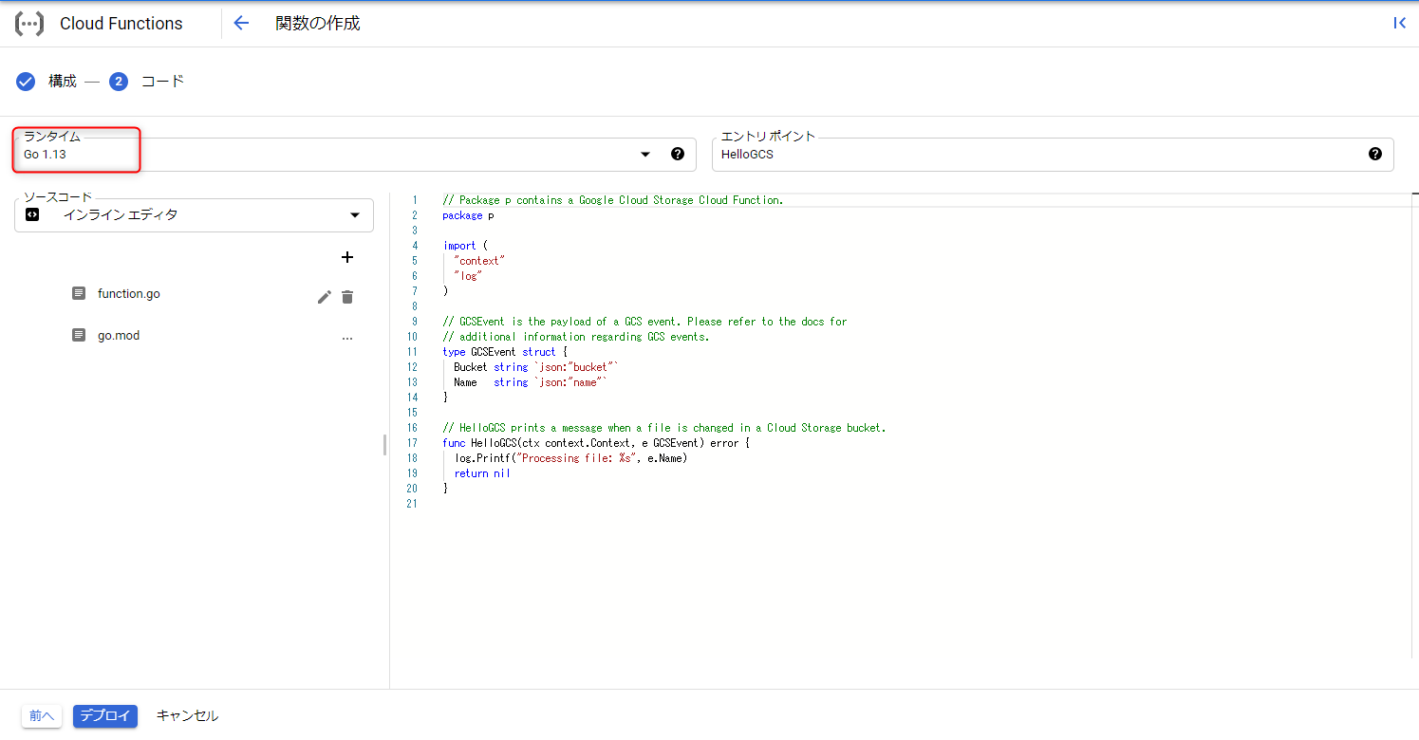Click the "log" import string

click(x=468, y=276)
